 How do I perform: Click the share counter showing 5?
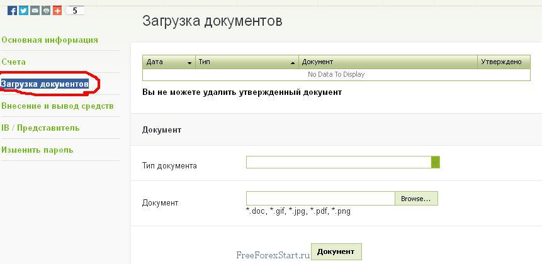75,11
